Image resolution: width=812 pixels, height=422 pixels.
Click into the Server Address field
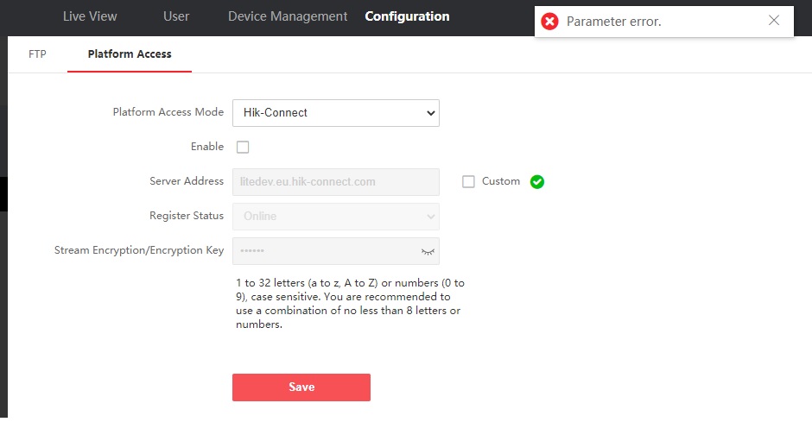335,182
